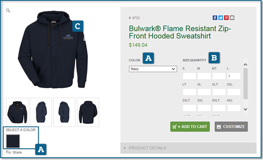Share the product on Twitter
This screenshot has height=160, width=263.
pos(221,18)
